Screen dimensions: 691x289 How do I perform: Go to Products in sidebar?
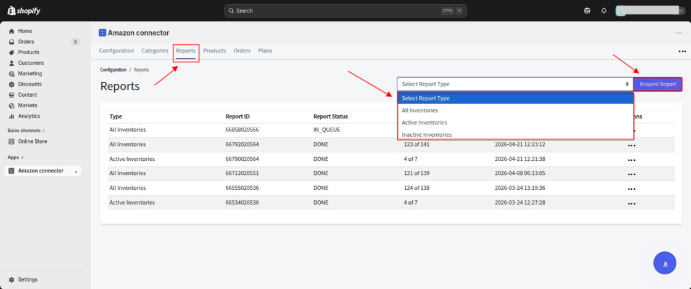pos(28,52)
